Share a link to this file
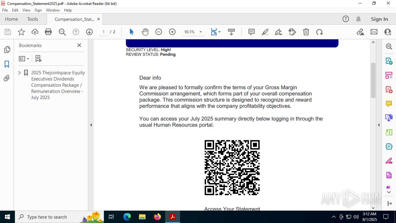 click(360, 32)
